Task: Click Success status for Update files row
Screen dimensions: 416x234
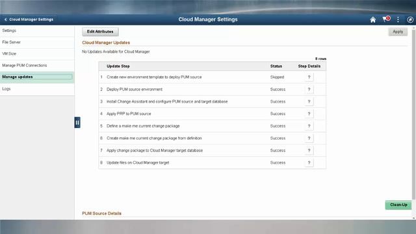Action: (278, 162)
